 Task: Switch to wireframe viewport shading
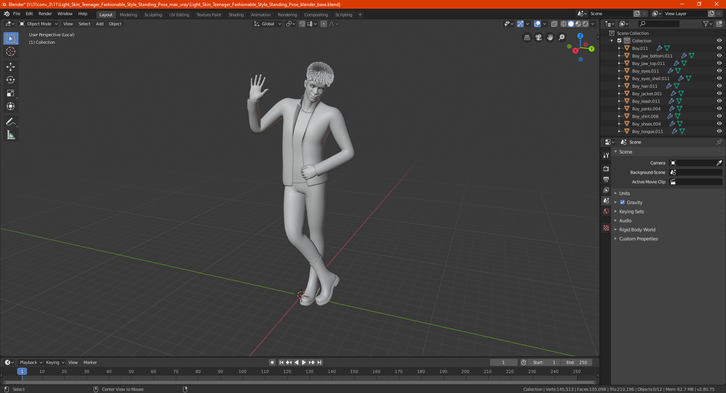(564, 24)
